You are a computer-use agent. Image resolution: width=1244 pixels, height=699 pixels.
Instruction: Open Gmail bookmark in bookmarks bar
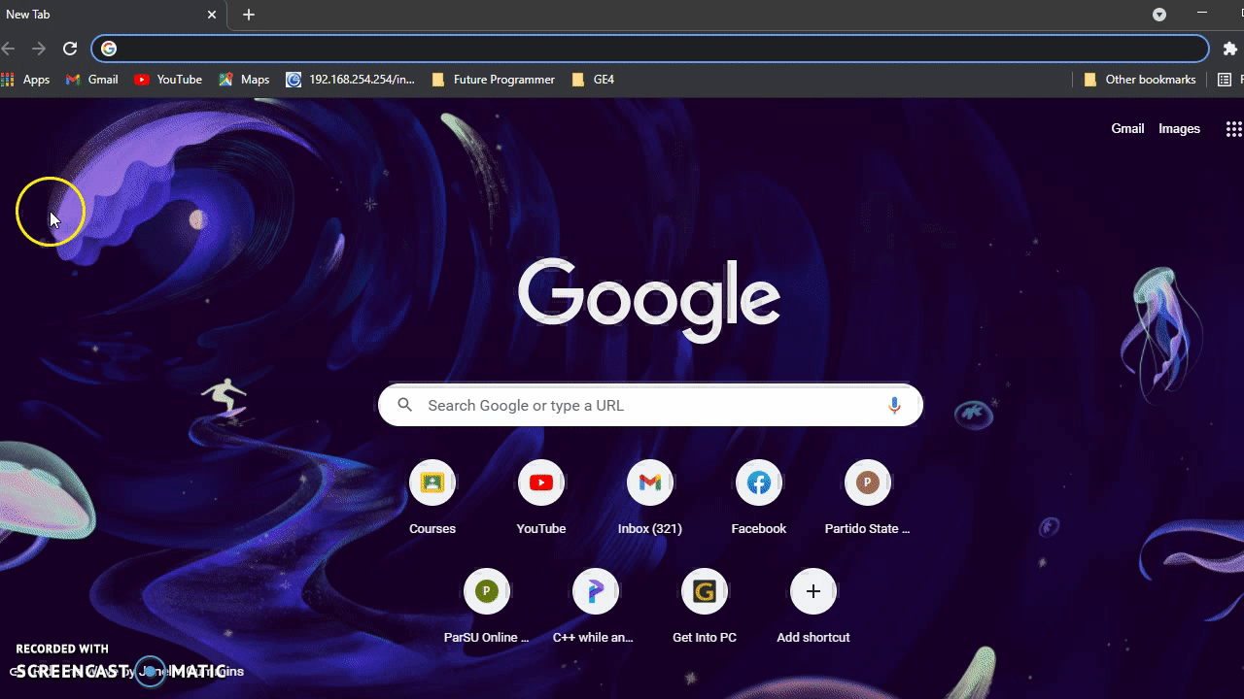(92, 80)
